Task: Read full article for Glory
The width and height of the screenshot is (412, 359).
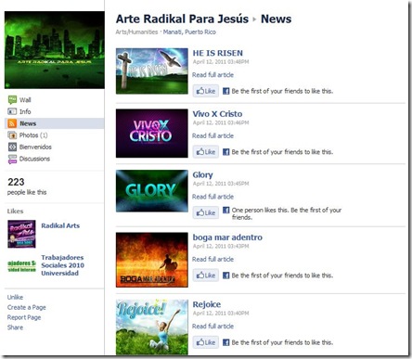Action: click(212, 197)
